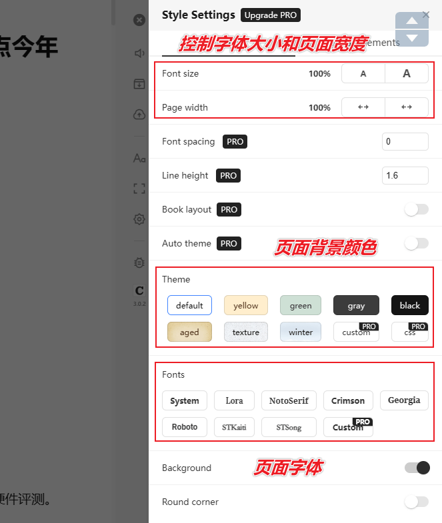Click the C version logo icon
This screenshot has height=523, width=442.
[x=139, y=290]
